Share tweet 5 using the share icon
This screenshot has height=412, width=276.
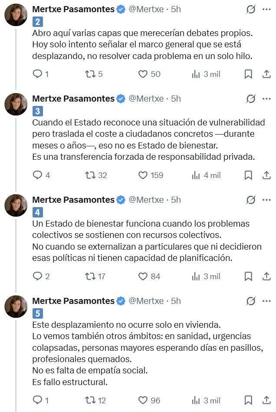tap(266, 400)
